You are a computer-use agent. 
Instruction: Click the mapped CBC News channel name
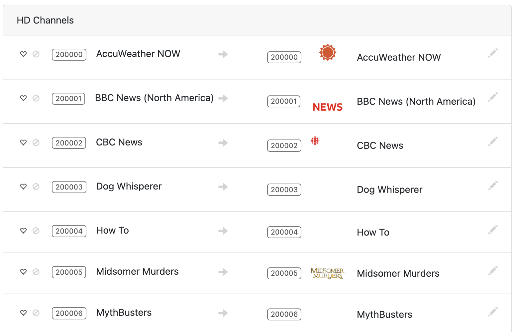pyautogui.click(x=380, y=145)
